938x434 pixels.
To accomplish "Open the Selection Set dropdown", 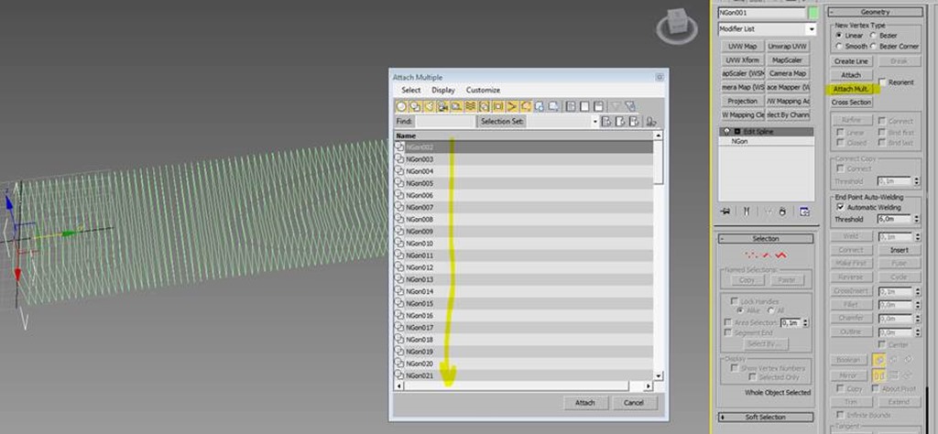I will pos(594,121).
